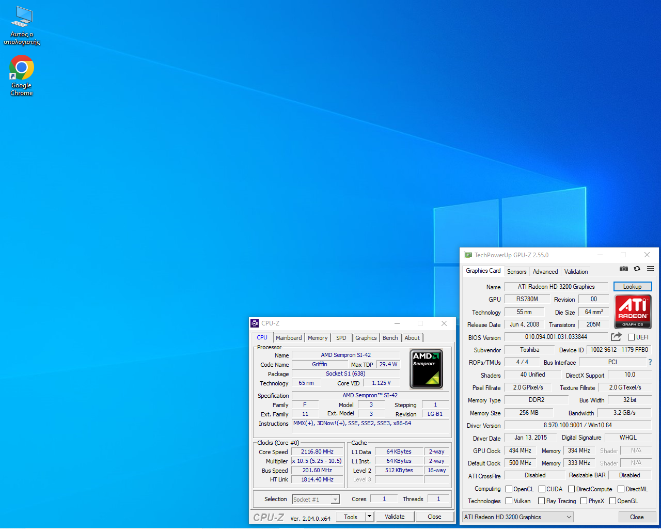Screen dimensions: 661x529
Task: Open the Bench tab in CPU-Z
Action: click(390, 338)
